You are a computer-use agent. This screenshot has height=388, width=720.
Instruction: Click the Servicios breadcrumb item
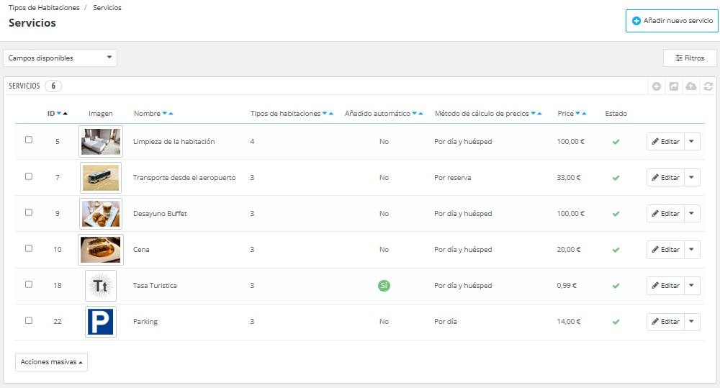coord(107,8)
